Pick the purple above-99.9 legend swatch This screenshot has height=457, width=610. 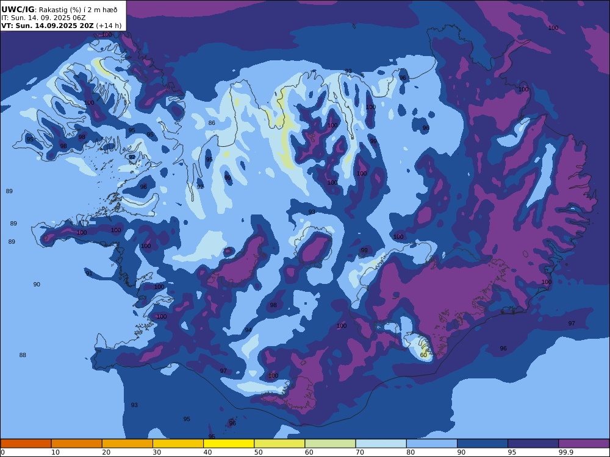tap(584, 444)
